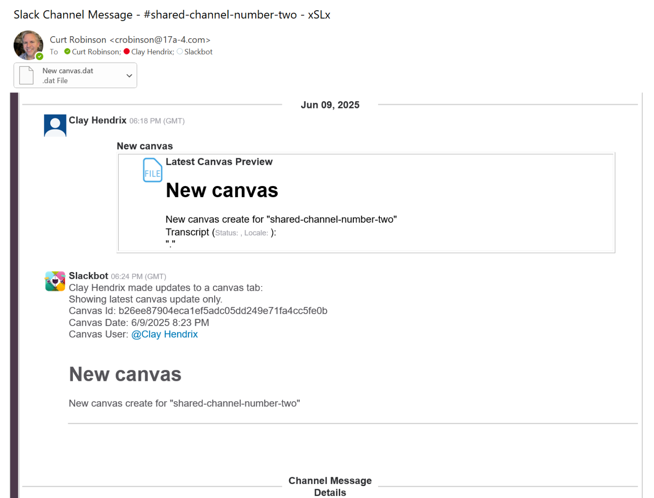Click the gray presence circle next to Slackbot
Image resolution: width=654 pixels, height=498 pixels.
pos(179,51)
